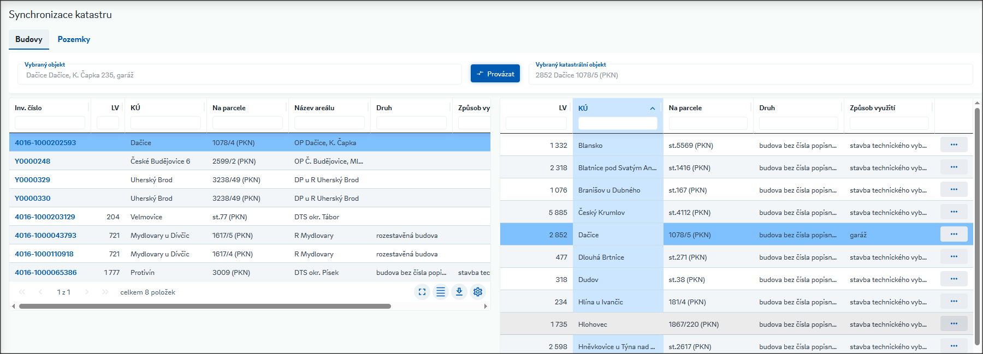Open the three-dot menu for Český Krumlov row
The image size is (983, 354).
954,212
